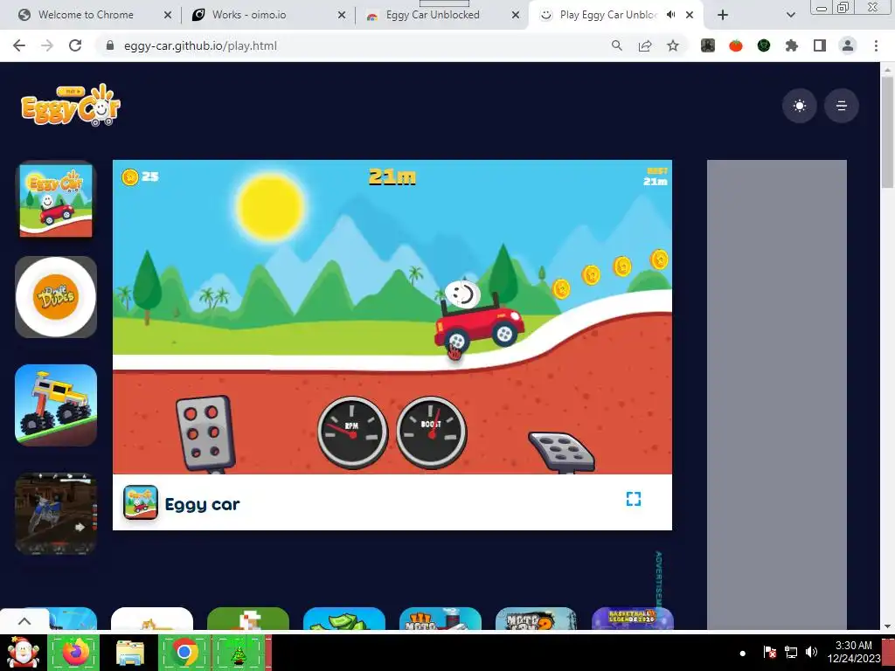
Task: Open the Drift Dudes game thumbnail
Action: 56,297
